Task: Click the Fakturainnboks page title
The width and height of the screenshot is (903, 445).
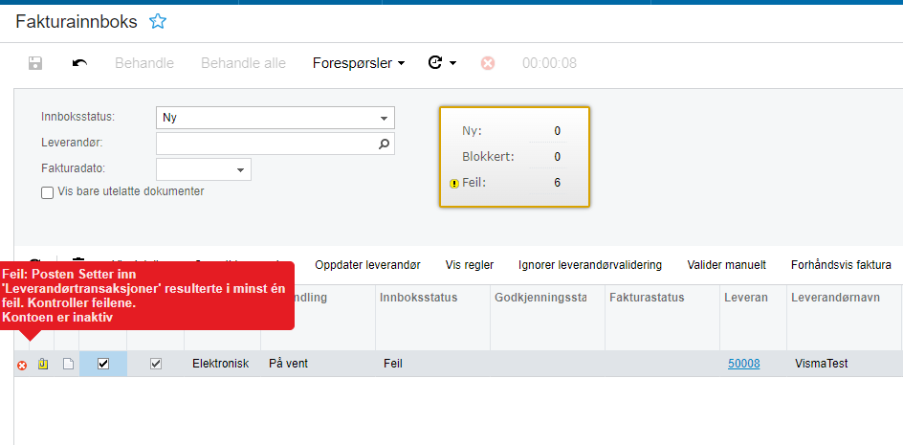Action: point(76,22)
